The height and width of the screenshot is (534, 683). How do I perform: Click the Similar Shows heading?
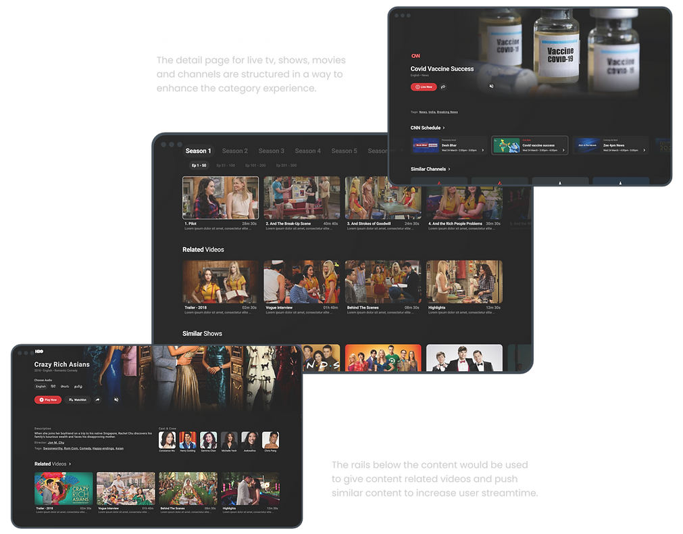point(202,333)
